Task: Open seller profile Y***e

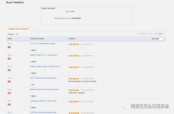Action: [x=10, y=66]
